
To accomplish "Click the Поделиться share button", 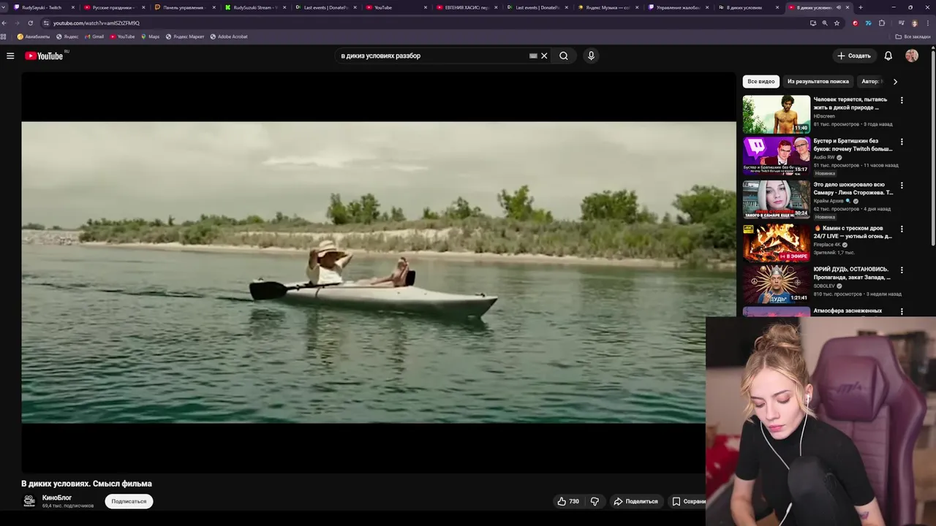I will [x=635, y=501].
